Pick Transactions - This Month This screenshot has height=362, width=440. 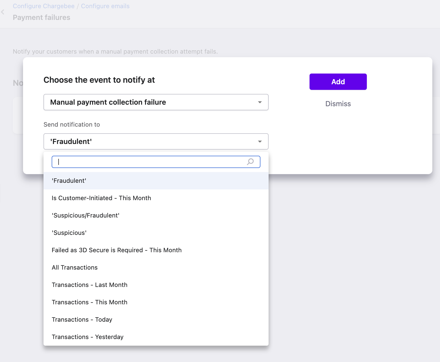(90, 302)
